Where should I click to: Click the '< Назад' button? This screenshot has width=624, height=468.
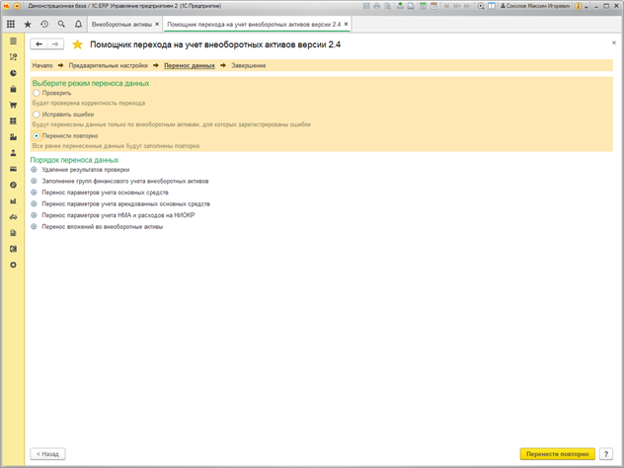47,453
